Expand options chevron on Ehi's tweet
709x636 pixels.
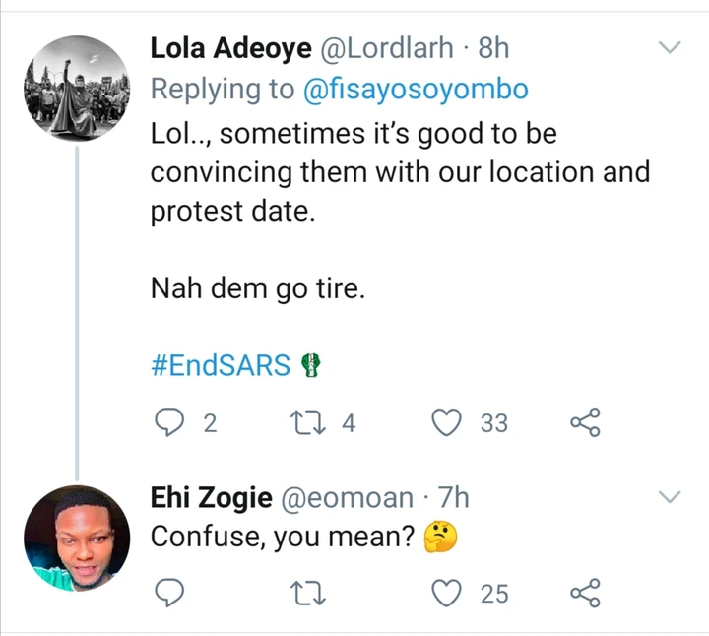tap(670, 497)
